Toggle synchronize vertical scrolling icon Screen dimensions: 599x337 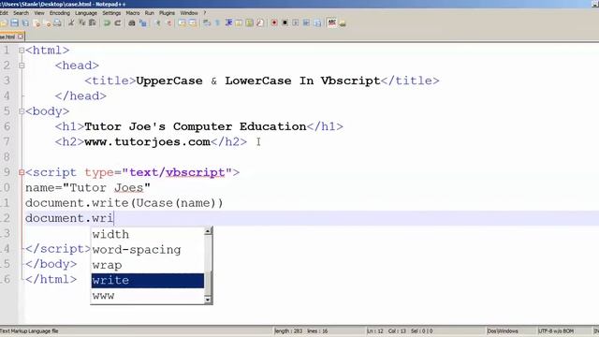(182, 22)
